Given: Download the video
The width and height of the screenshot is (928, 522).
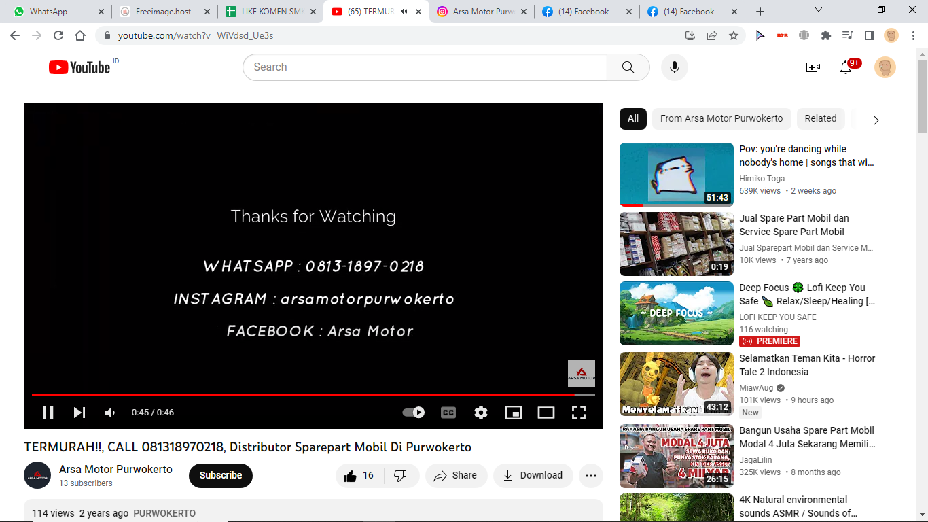Looking at the screenshot, I should 533,476.
